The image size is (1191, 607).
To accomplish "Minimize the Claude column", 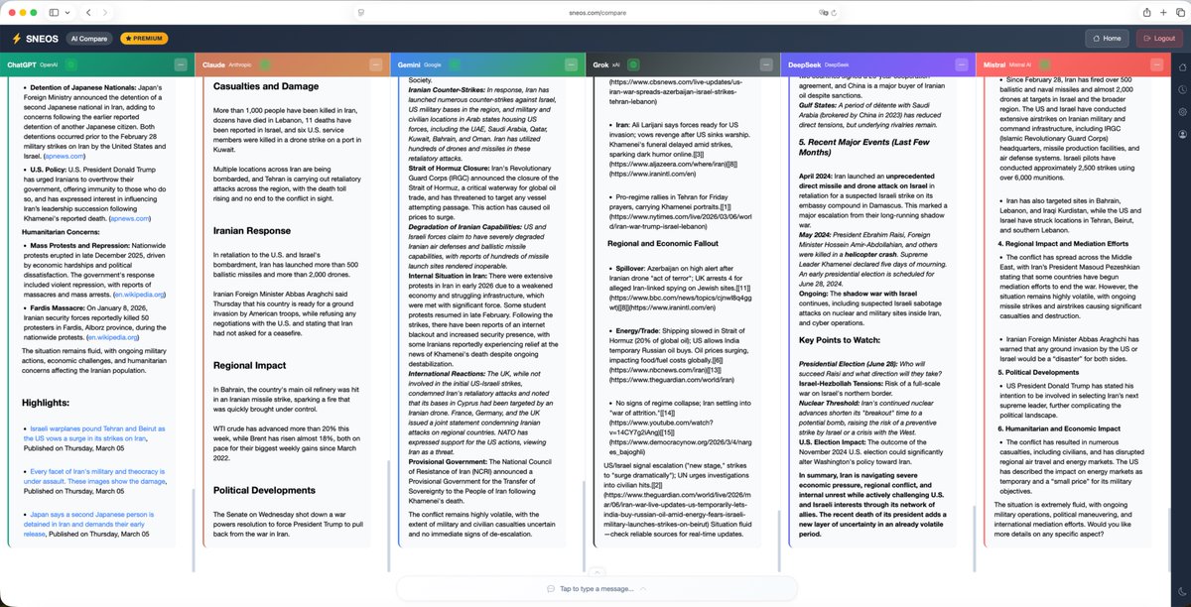I will 376,63.
